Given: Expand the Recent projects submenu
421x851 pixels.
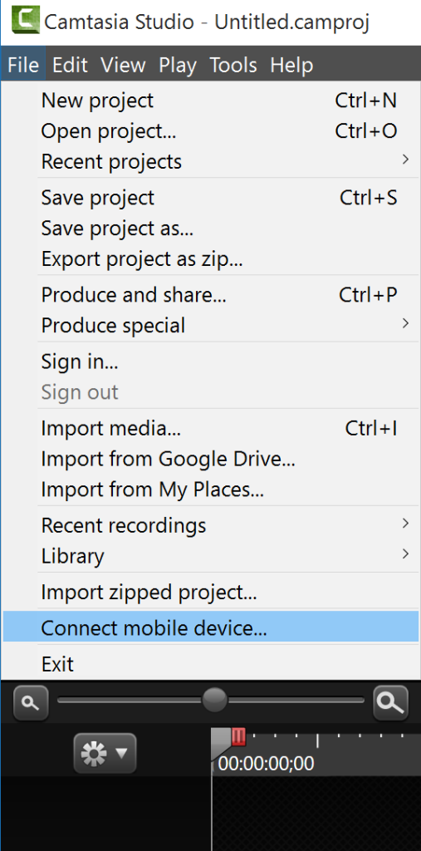Looking at the screenshot, I should pyautogui.click(x=211, y=161).
